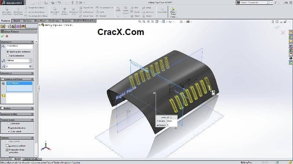Open the PropertyManager tab icon

pyautogui.click(x=8, y=26)
